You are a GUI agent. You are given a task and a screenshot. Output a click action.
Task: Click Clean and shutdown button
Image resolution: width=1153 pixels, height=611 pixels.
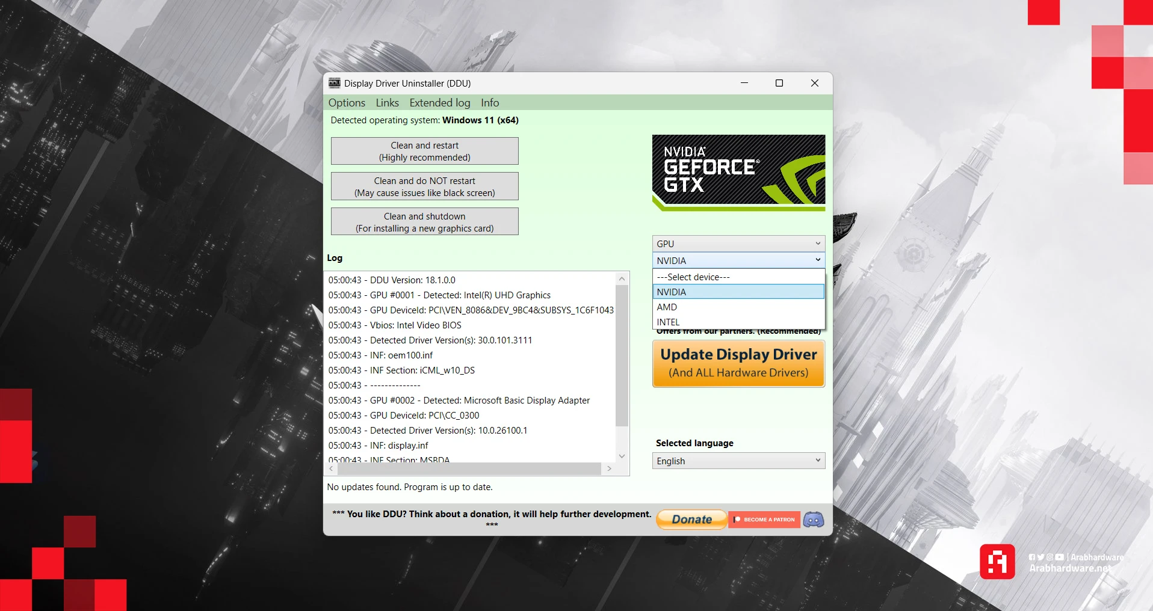click(425, 222)
